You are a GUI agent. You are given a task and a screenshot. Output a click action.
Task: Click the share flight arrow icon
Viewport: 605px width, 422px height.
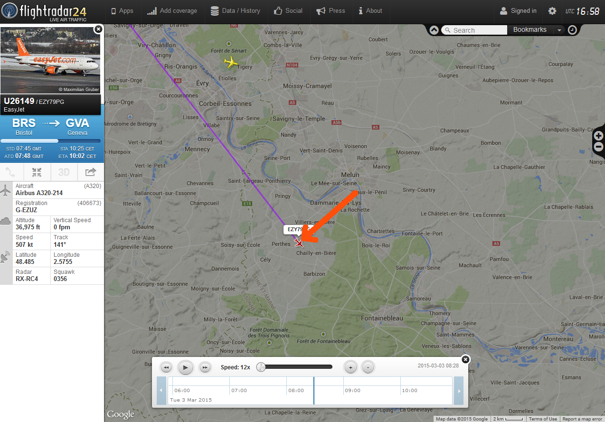90,172
